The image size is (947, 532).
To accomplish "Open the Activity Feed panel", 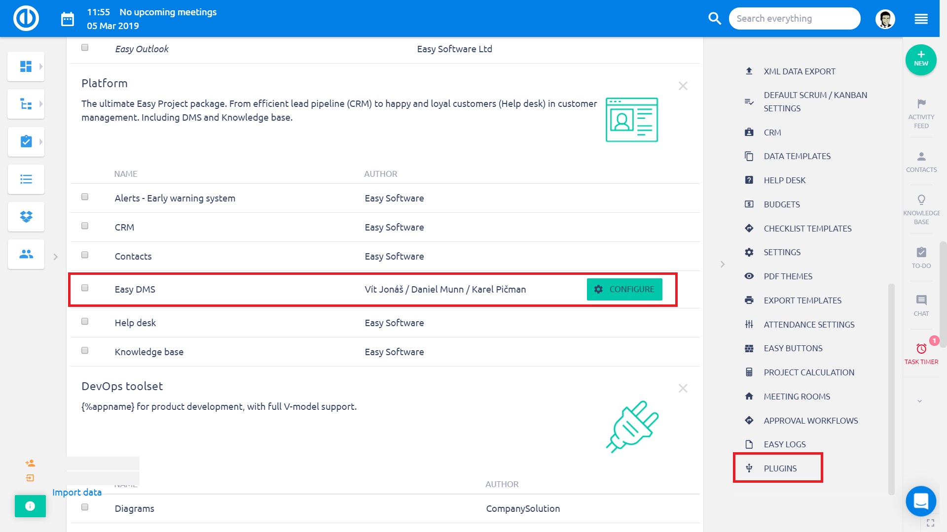I will pos(921,111).
